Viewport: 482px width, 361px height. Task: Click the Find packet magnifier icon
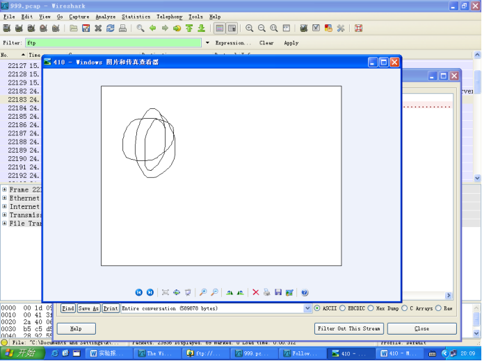click(x=140, y=28)
